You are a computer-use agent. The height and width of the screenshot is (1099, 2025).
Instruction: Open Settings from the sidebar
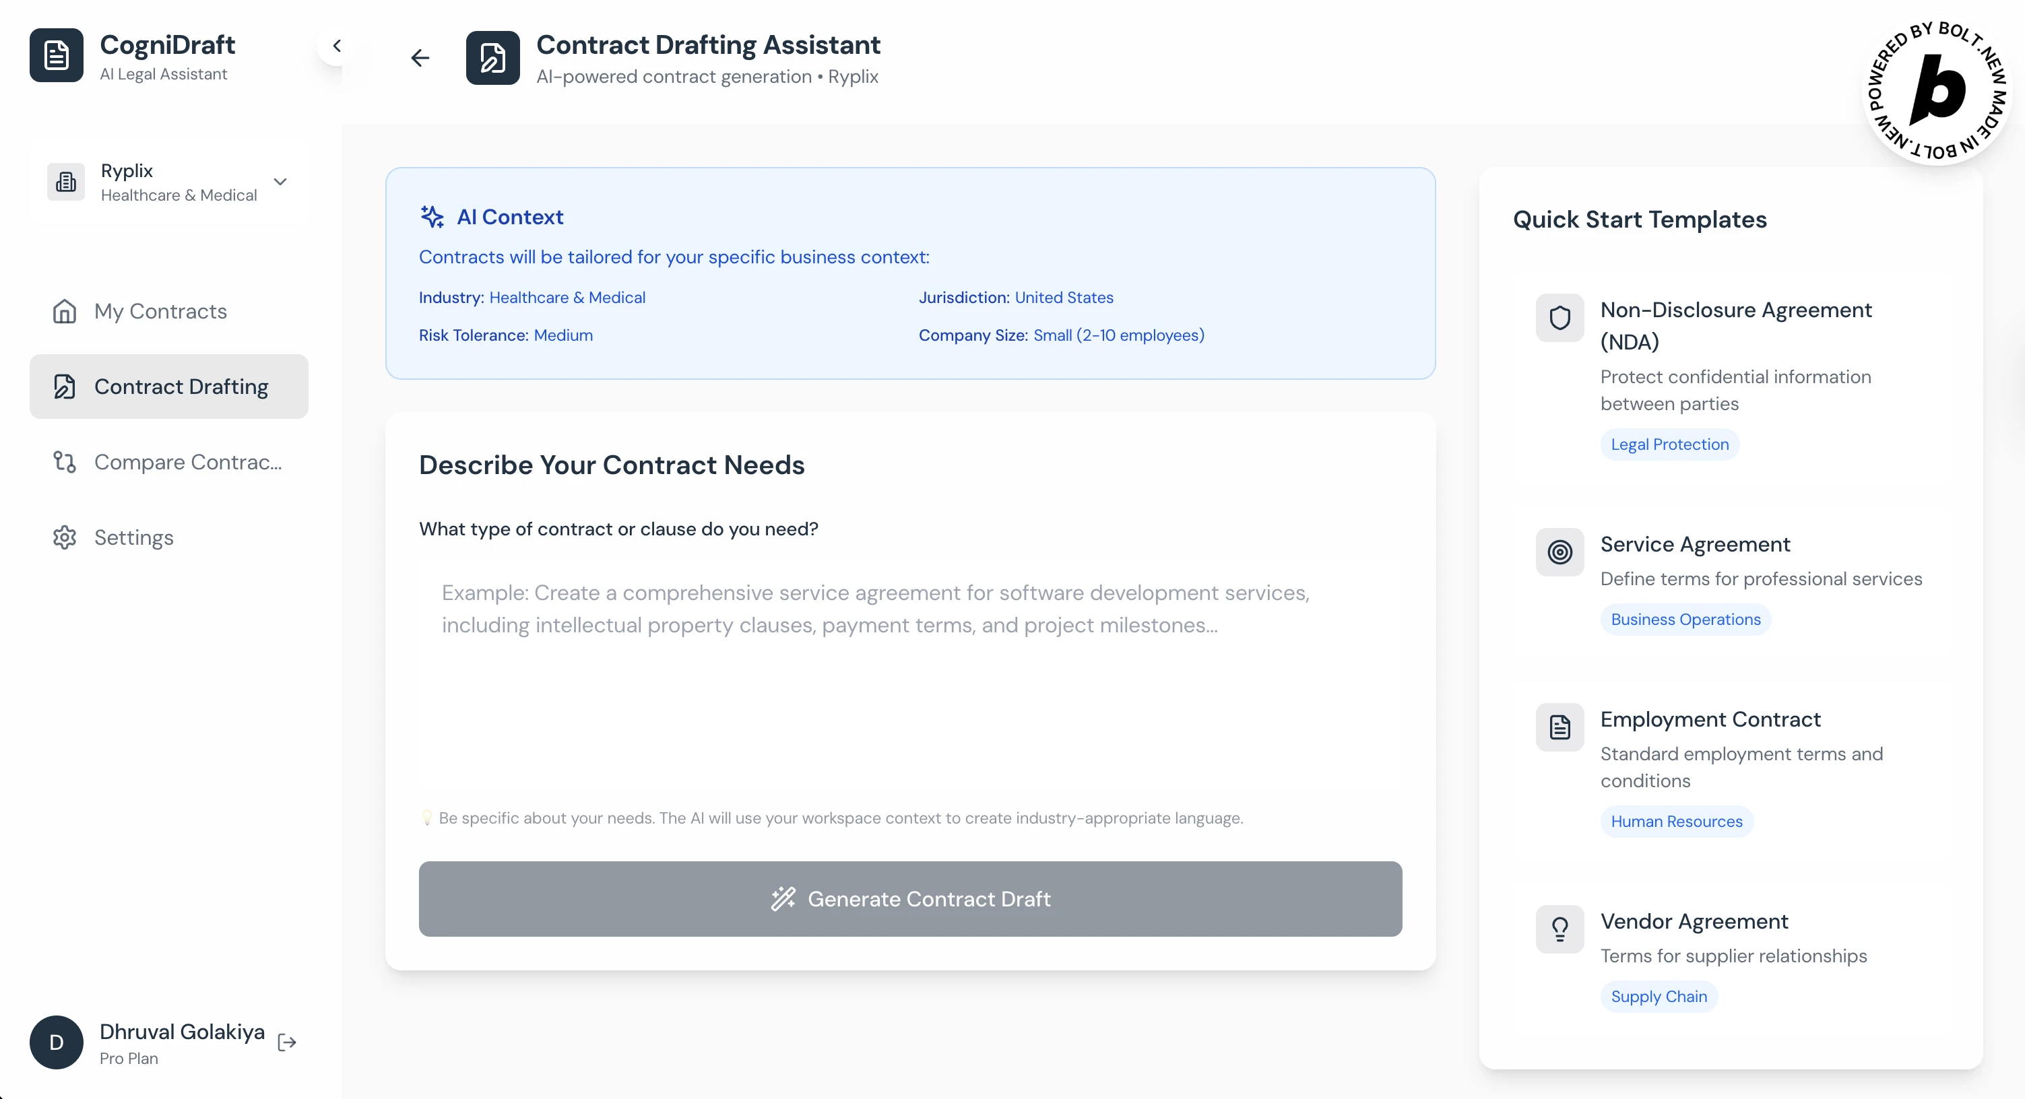pyautogui.click(x=133, y=537)
